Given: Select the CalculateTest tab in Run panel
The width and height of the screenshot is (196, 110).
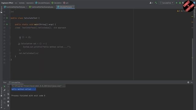Looking at the screenshot, I should pos(16,82).
